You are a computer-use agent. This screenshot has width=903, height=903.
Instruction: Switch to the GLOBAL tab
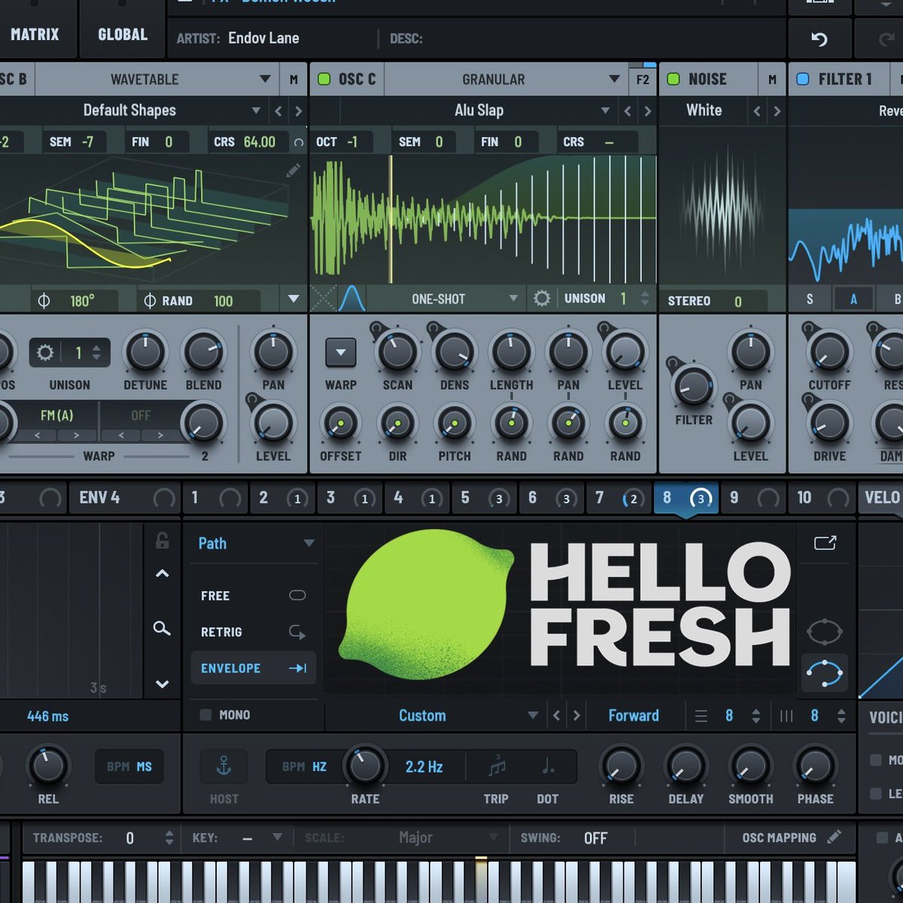pos(122,34)
